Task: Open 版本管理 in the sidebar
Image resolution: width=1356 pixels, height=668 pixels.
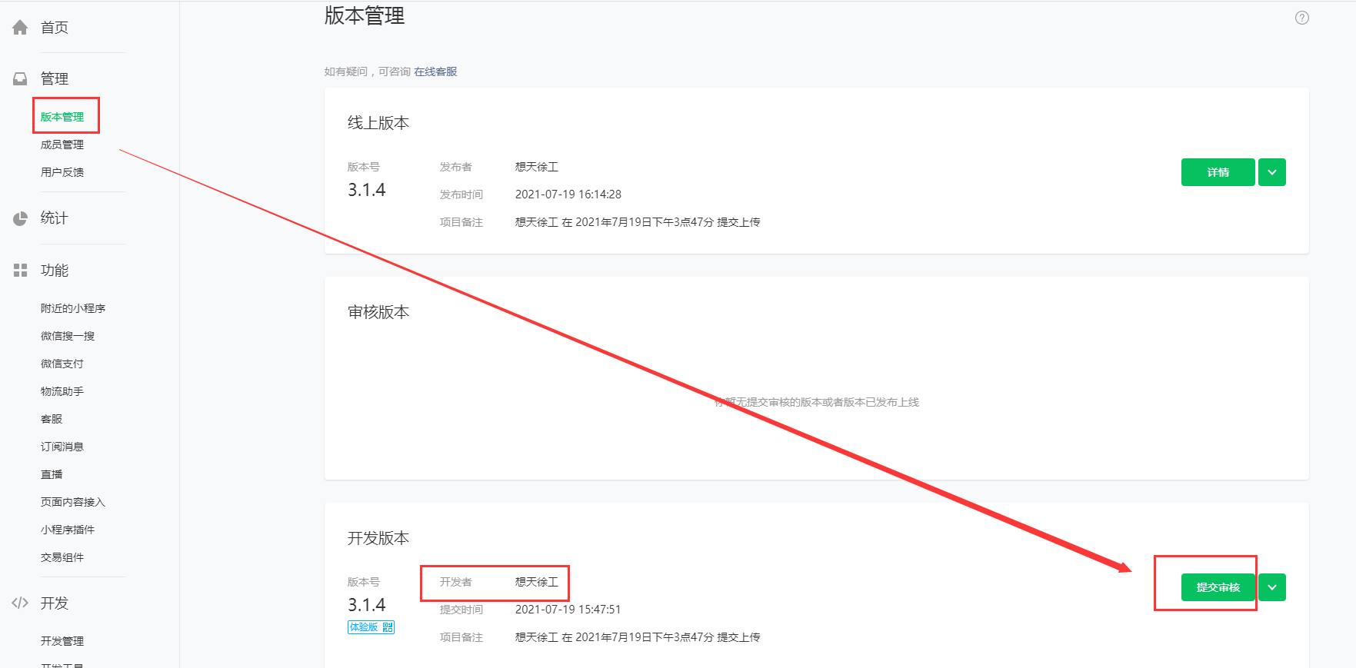Action: click(62, 117)
